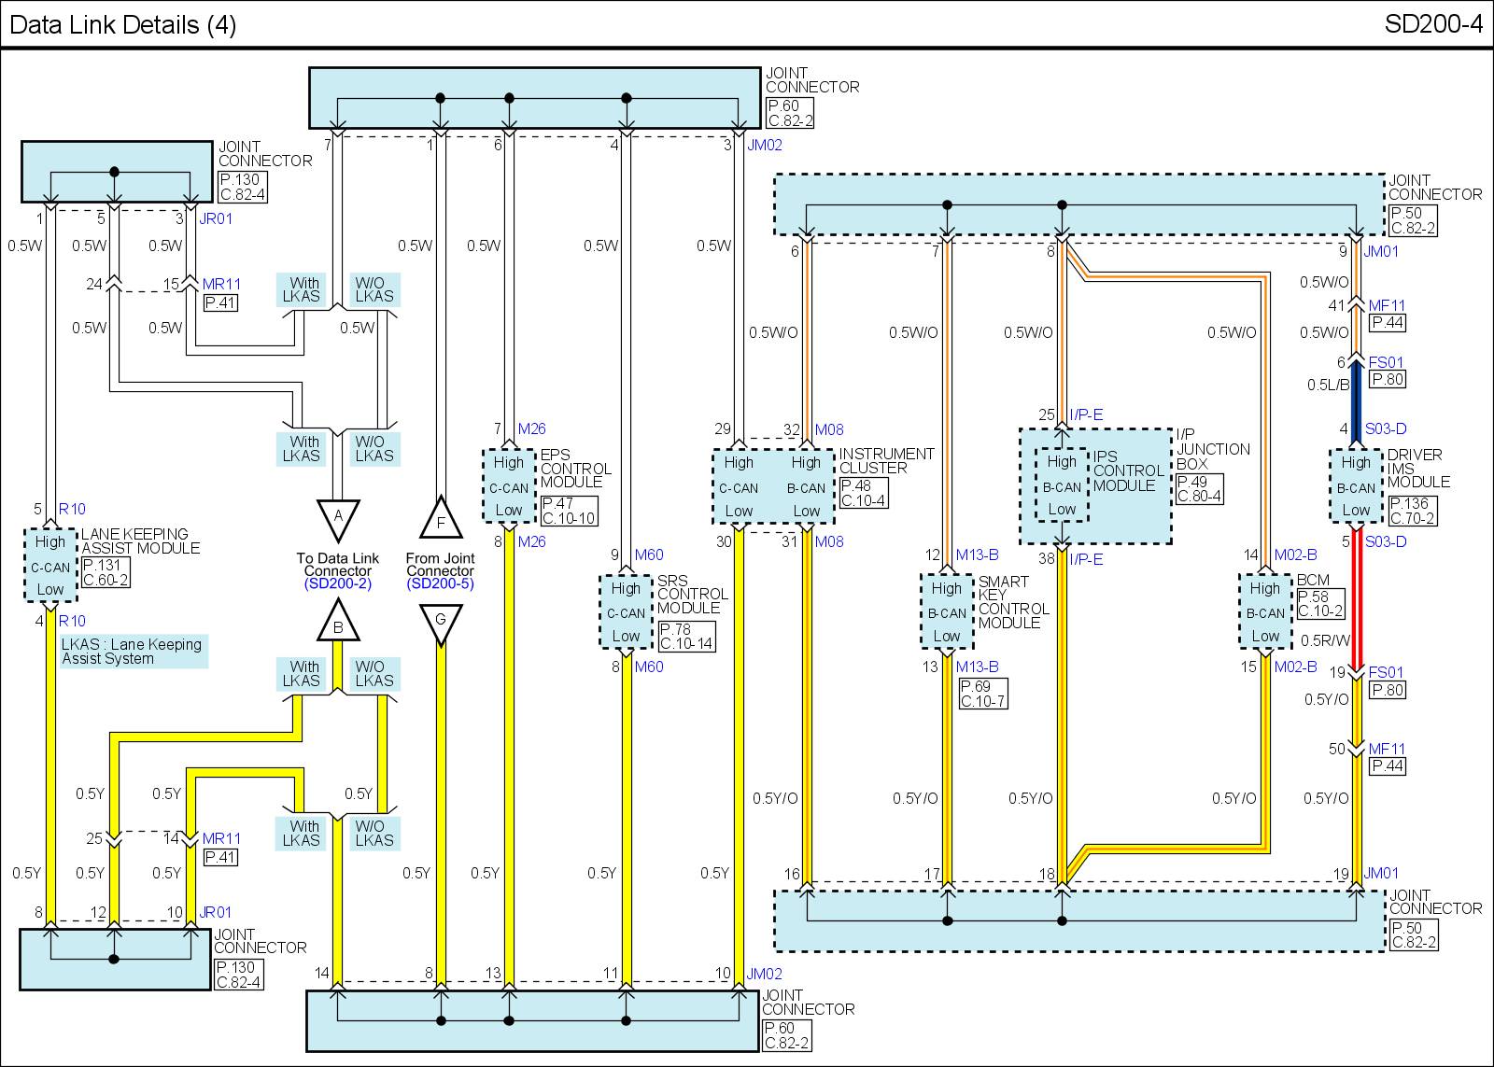Select the Smart Key Control Module box

(946, 612)
